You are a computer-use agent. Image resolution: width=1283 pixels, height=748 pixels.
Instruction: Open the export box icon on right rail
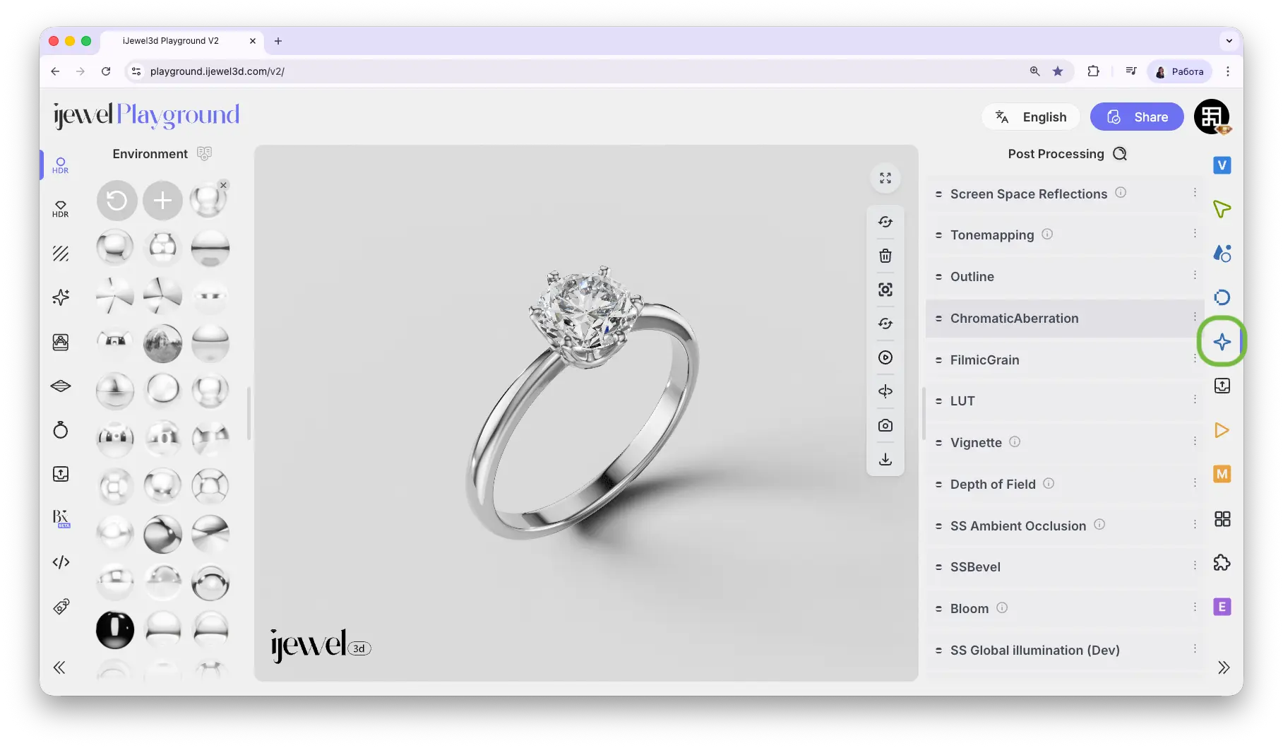pyautogui.click(x=1222, y=386)
